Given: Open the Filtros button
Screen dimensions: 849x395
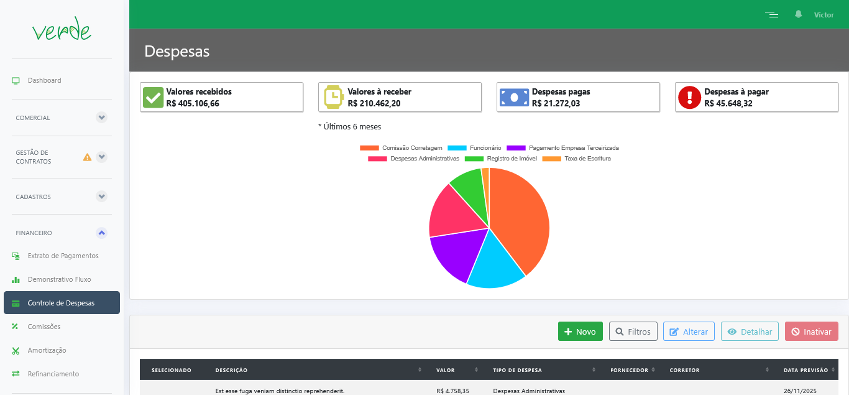Looking at the screenshot, I should tap(633, 332).
